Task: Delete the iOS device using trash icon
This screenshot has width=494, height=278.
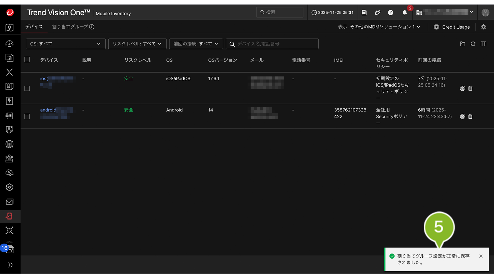Action: [x=470, y=88]
